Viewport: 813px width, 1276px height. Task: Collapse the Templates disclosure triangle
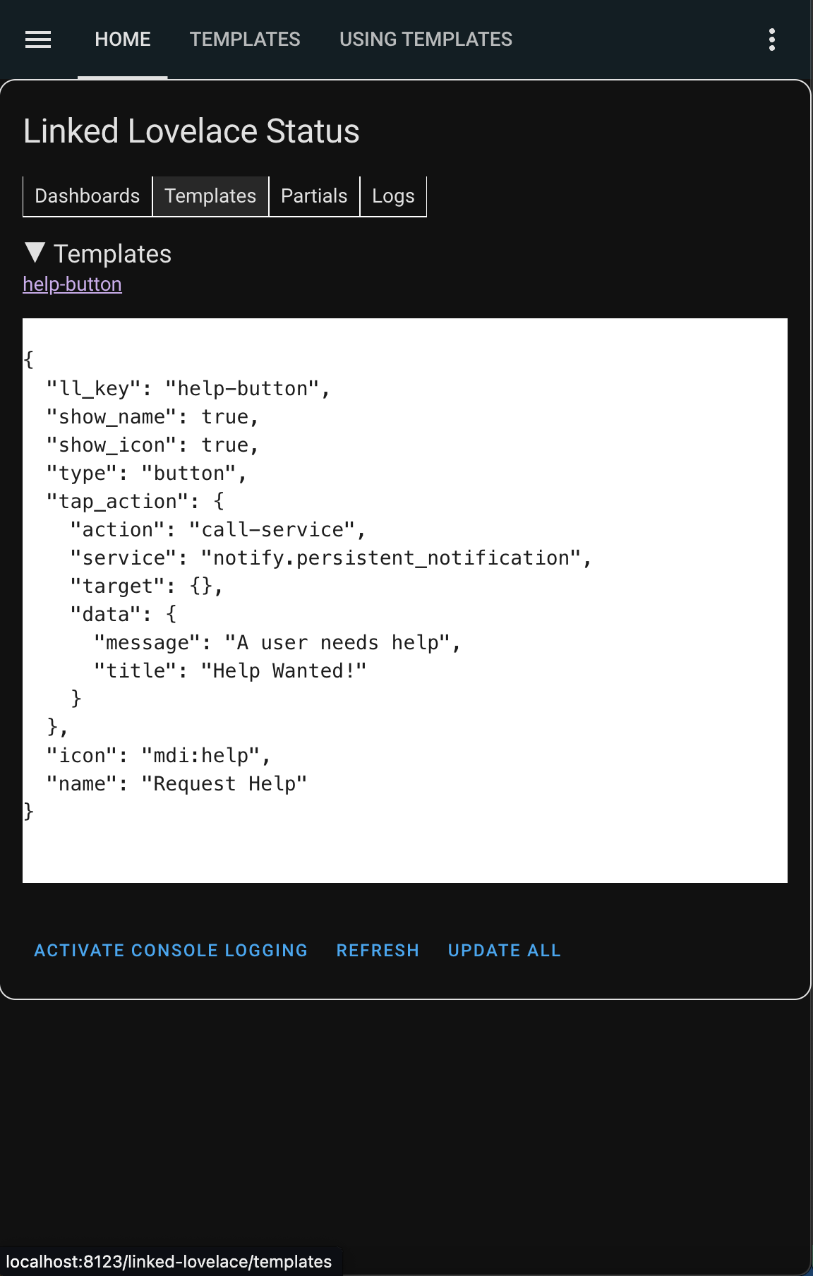pos(35,253)
